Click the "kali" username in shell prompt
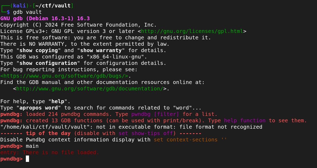Image resolution: width=317 pixels, height=168 pixels. point(19,6)
